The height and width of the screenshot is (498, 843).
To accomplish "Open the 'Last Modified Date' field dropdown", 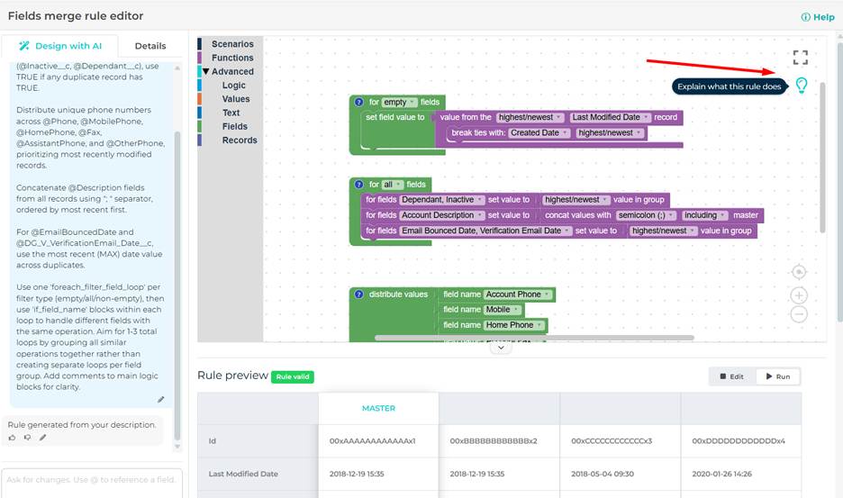I will (x=609, y=118).
